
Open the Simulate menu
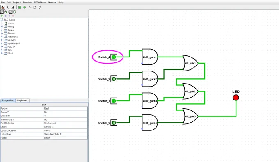(x=27, y=2)
